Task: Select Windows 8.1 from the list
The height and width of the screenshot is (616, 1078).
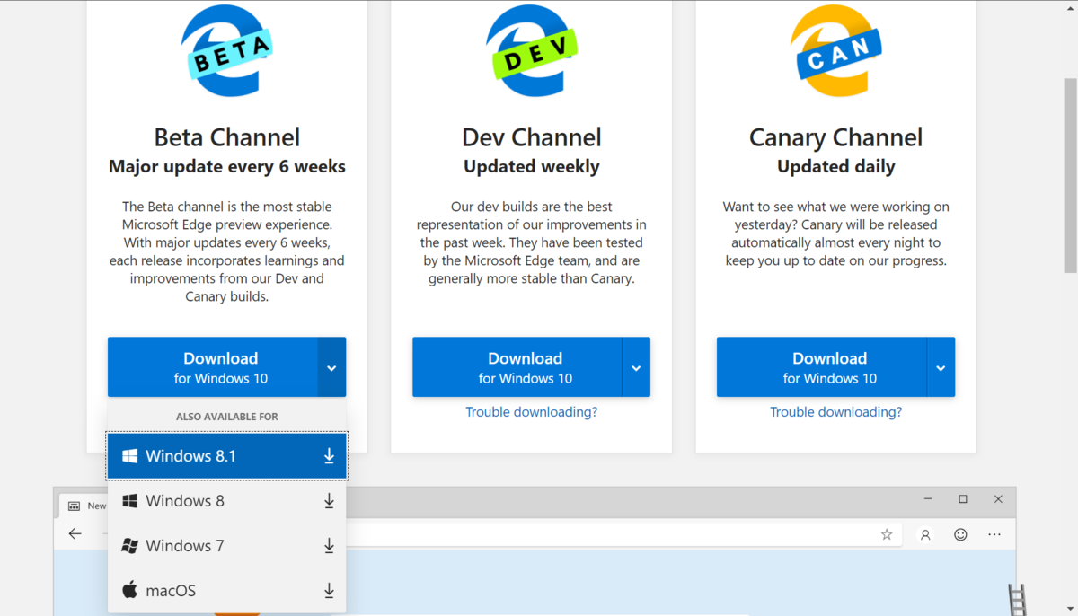Action: (x=226, y=456)
